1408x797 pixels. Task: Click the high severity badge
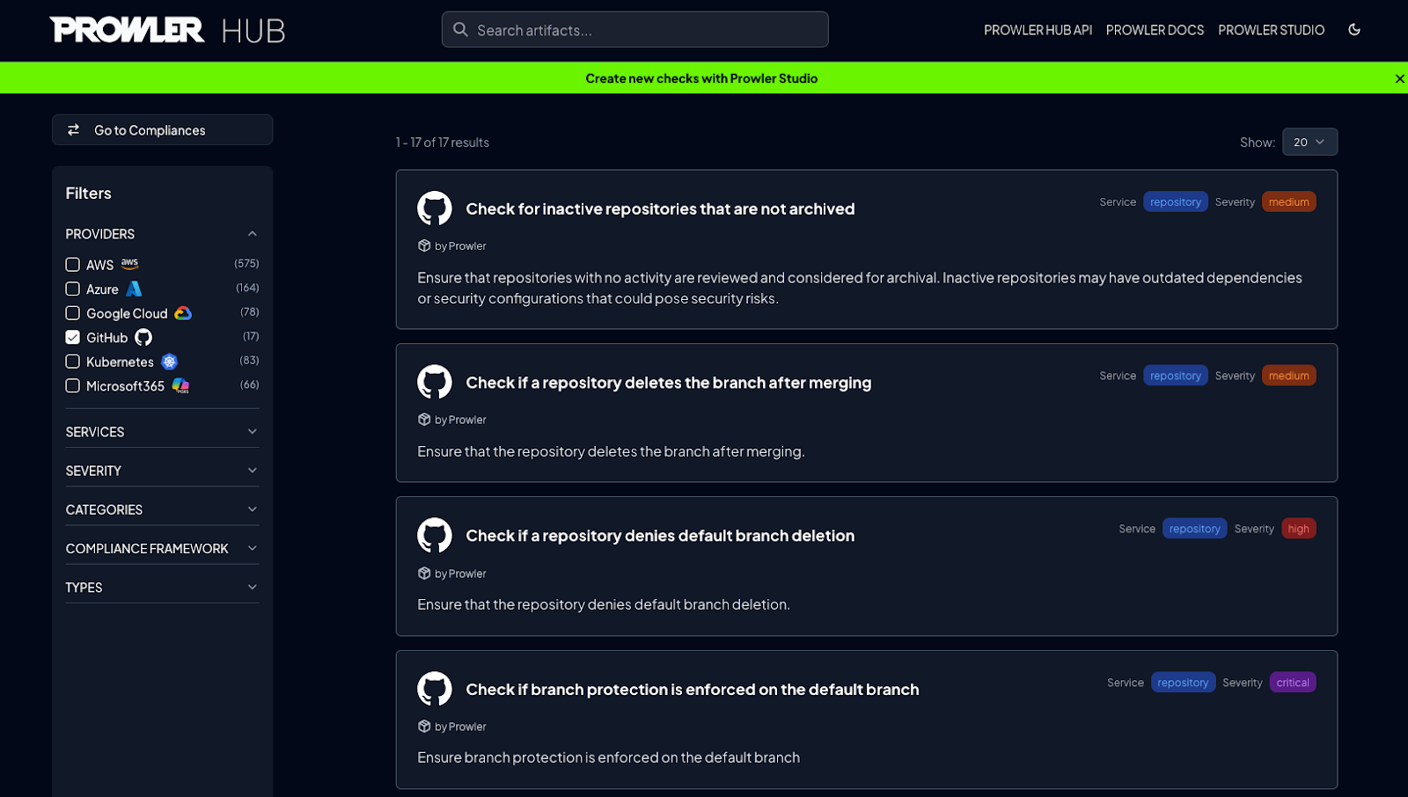(1298, 529)
